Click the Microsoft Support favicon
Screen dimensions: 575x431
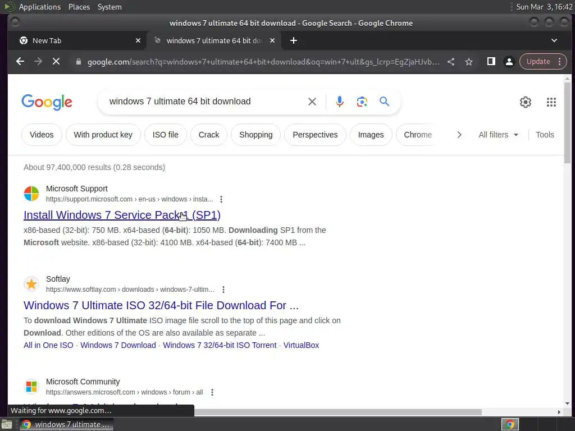tap(31, 194)
